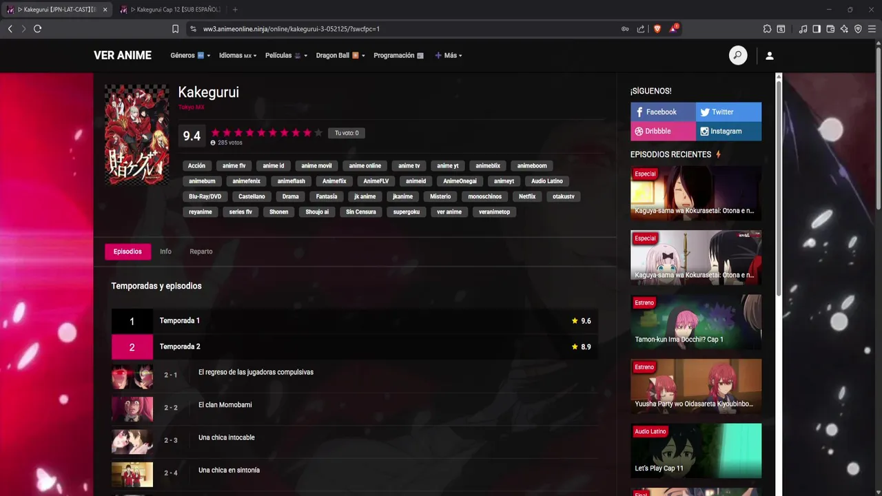Open the Brave Rewards triangle icon
Screen dimensions: 882x496
point(674,29)
